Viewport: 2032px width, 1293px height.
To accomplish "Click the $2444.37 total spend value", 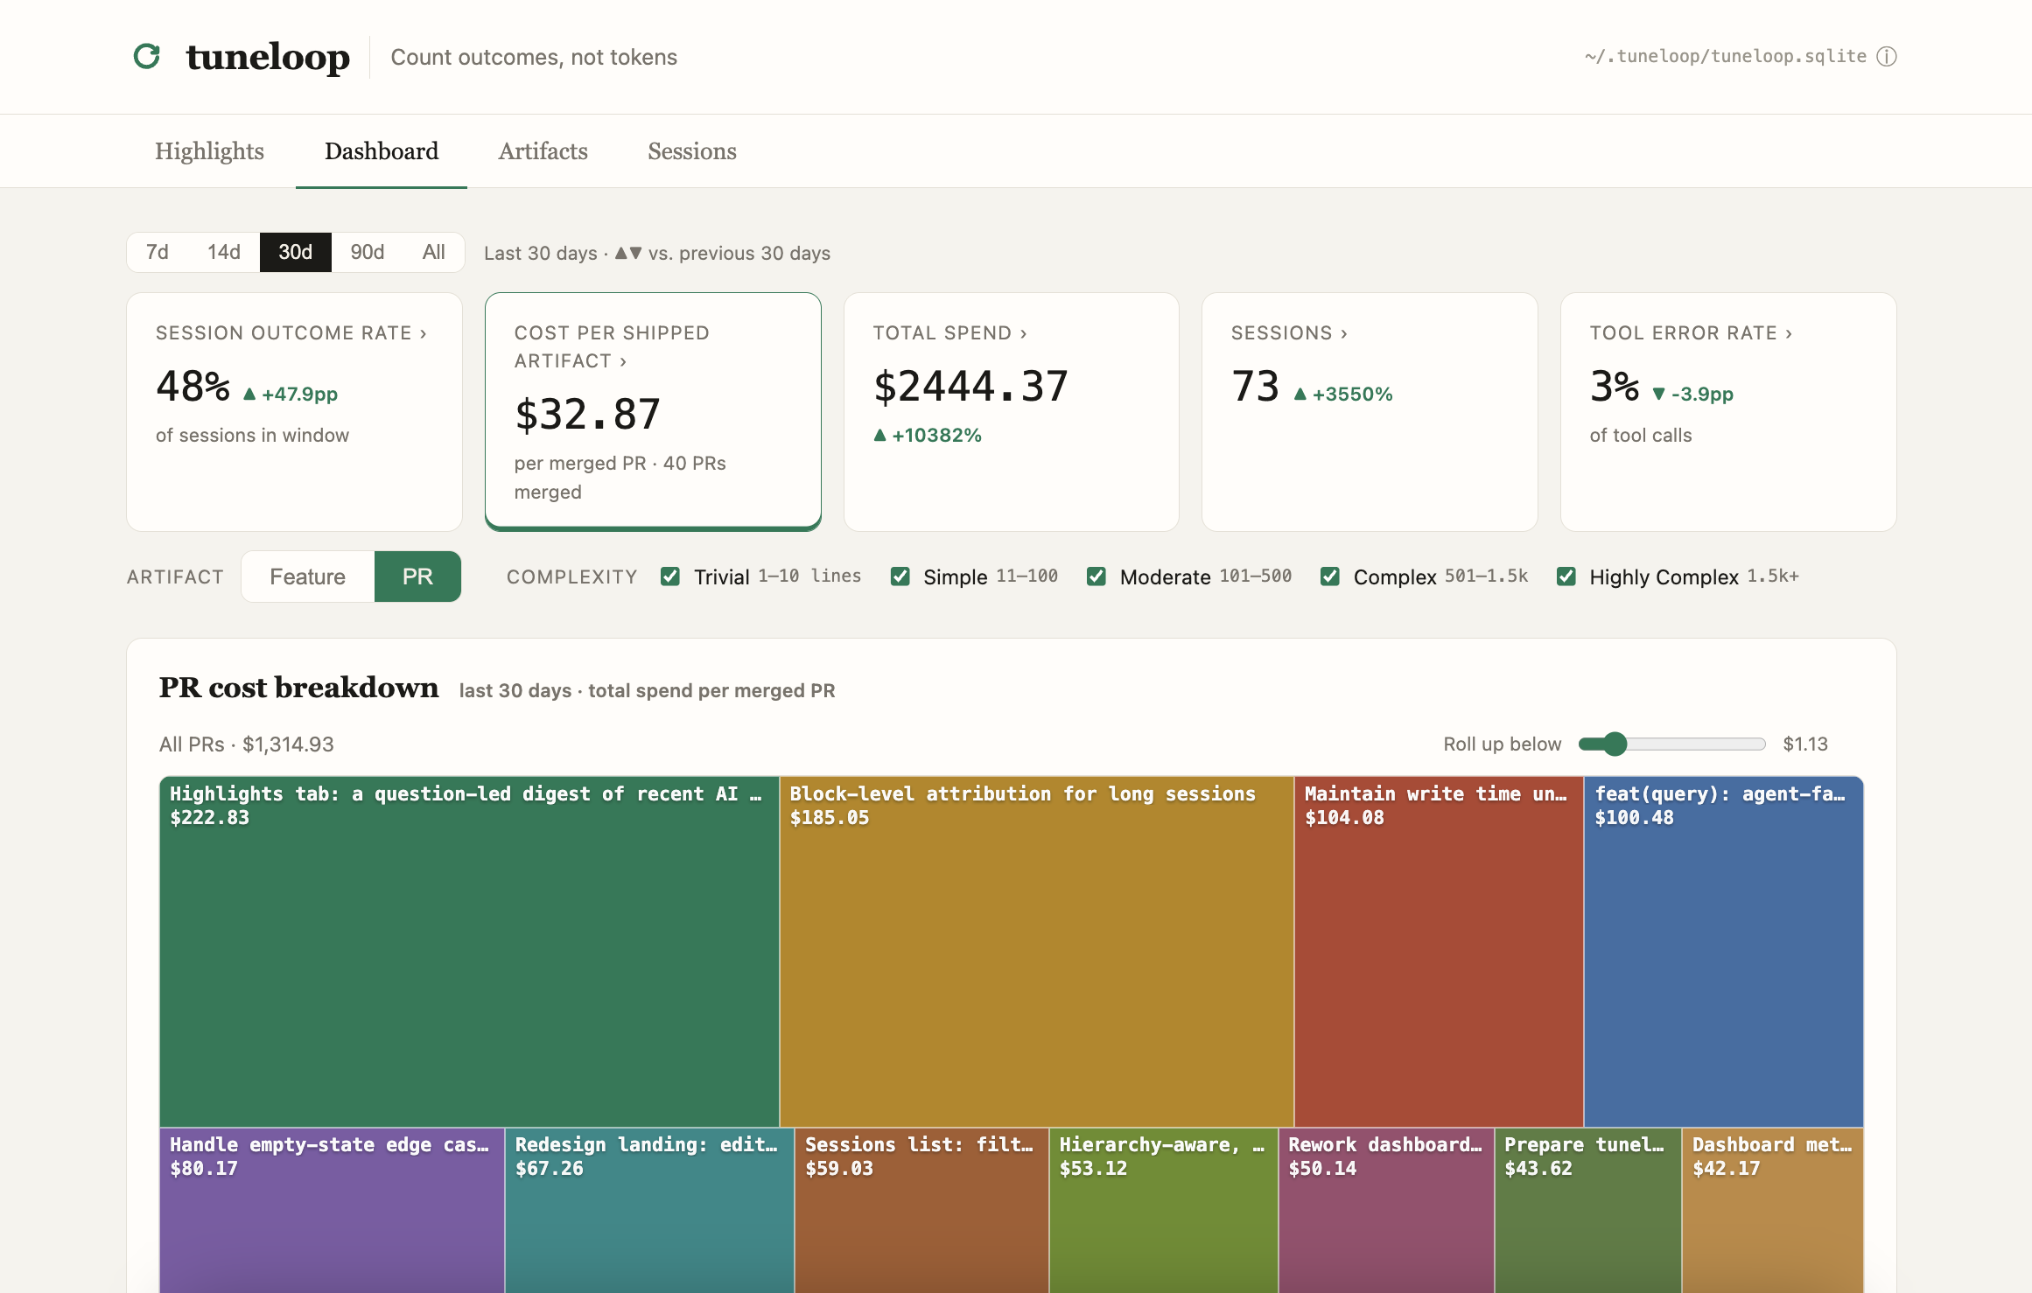I will click(970, 387).
